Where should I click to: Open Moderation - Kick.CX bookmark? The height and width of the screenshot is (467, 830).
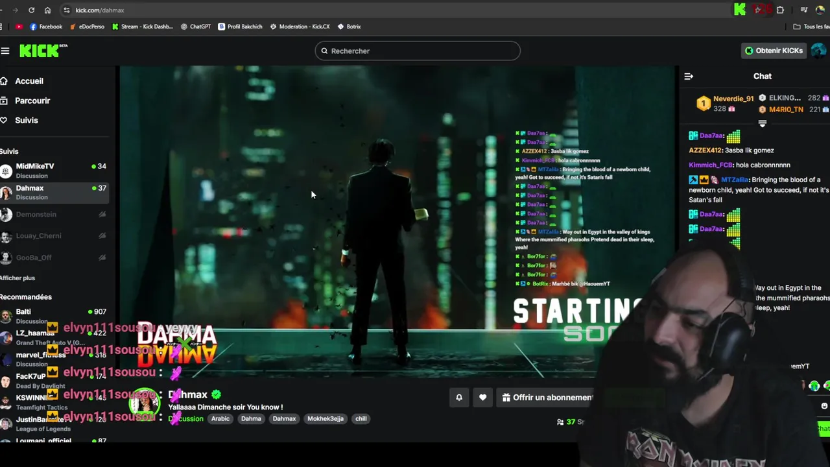[300, 27]
